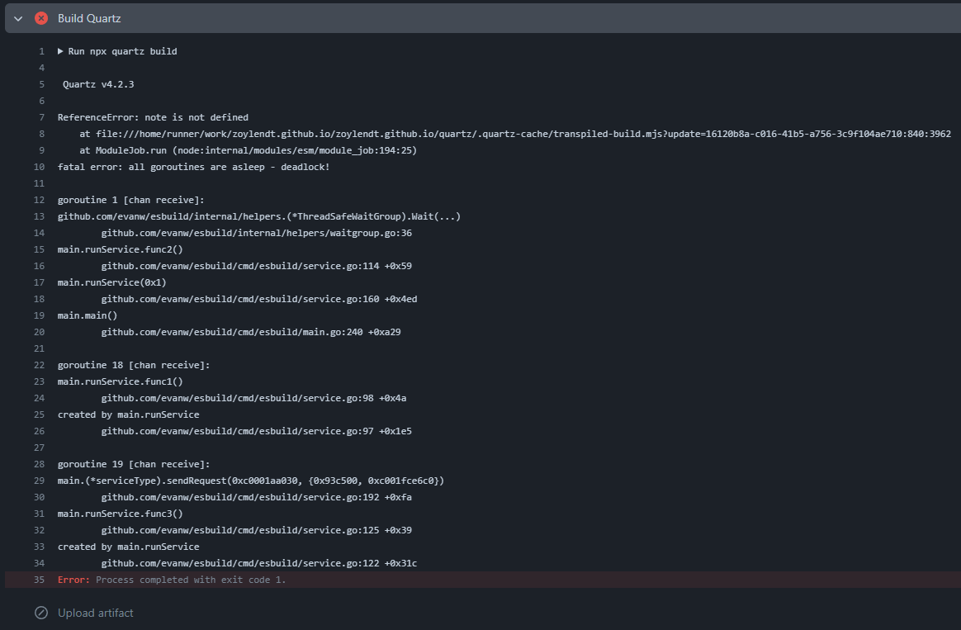Click the 'ReferenceError: note is not defined' text
This screenshot has height=630, width=961.
pyautogui.click(x=153, y=117)
